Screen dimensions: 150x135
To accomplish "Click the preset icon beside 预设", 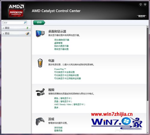I will [27, 33].
